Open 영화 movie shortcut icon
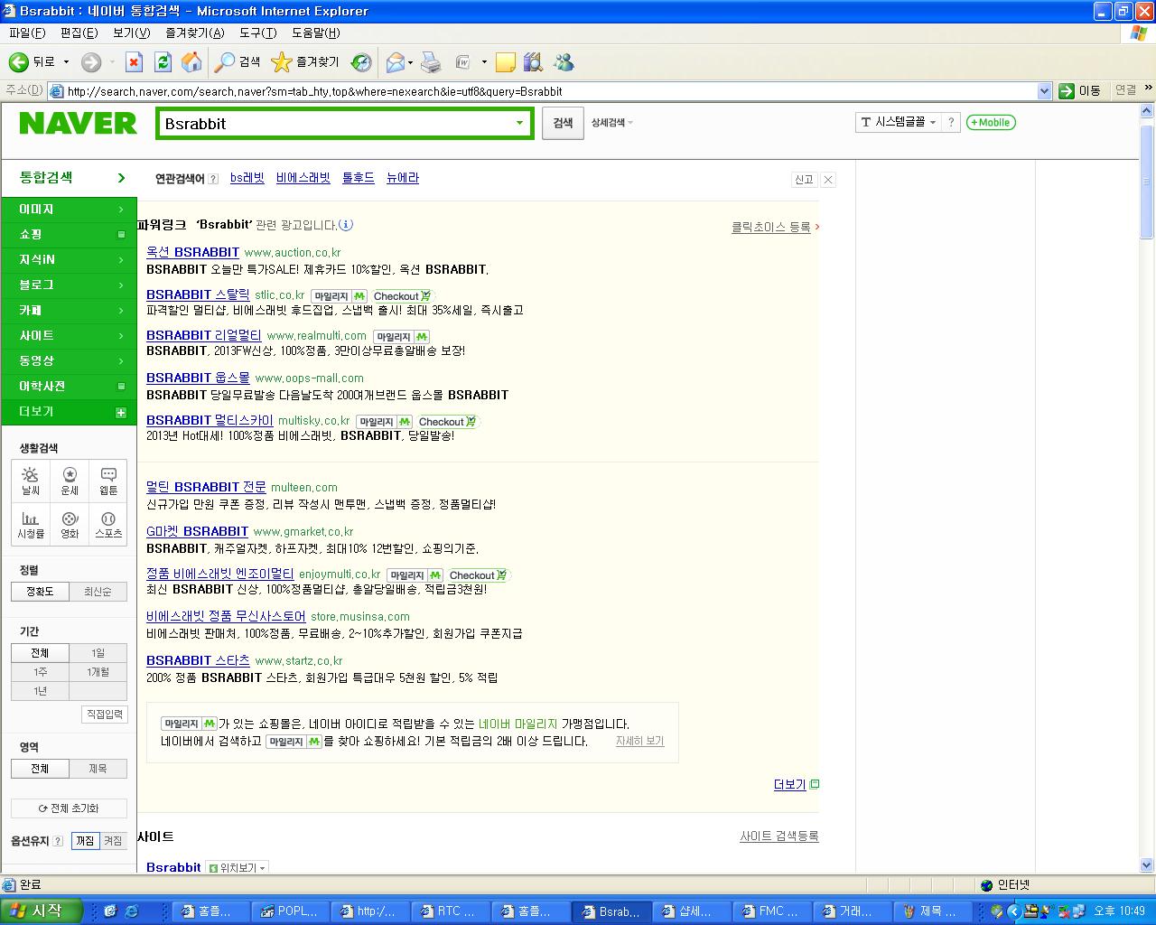Screen dimensions: 1156x925 click(70, 525)
